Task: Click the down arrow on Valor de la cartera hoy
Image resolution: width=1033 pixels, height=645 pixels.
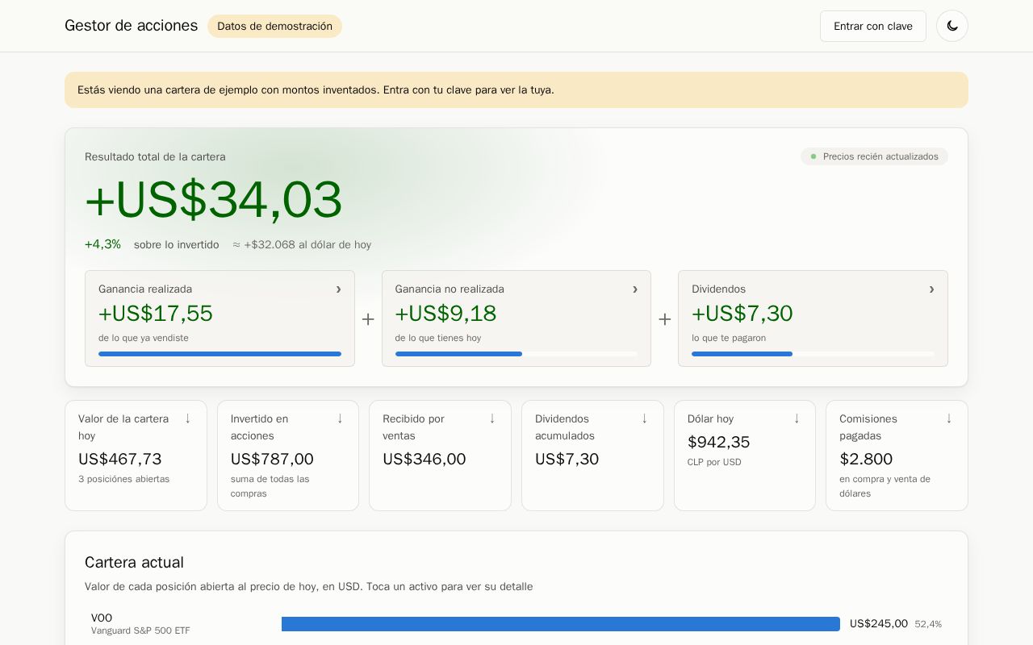Action: coord(187,418)
